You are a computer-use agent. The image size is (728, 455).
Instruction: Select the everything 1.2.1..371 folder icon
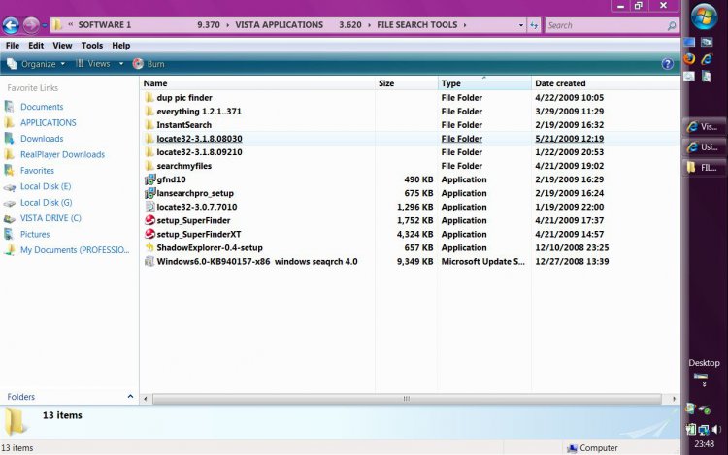click(149, 112)
